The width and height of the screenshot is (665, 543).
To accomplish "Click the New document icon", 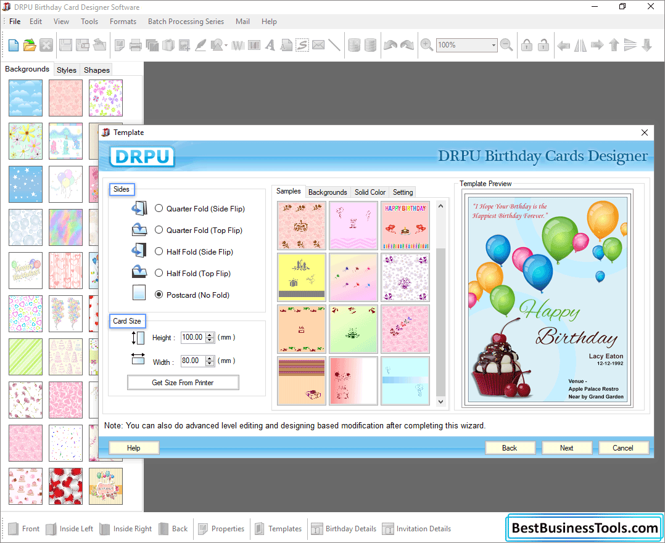I will click(13, 45).
